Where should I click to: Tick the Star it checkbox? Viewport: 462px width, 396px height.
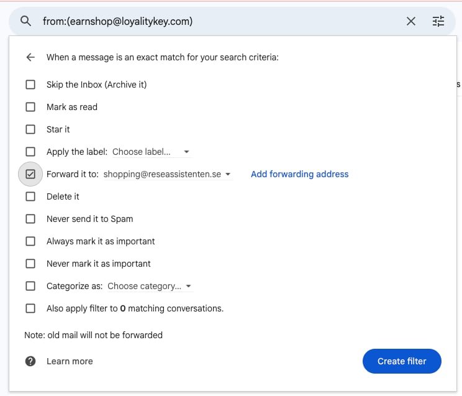coord(30,129)
